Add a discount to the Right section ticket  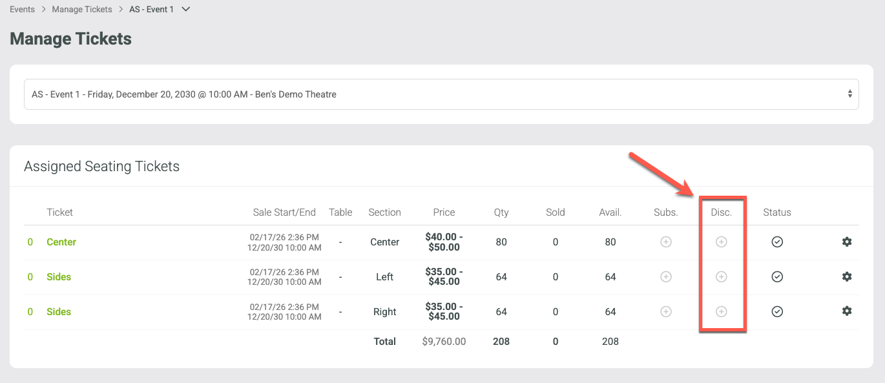coord(722,311)
